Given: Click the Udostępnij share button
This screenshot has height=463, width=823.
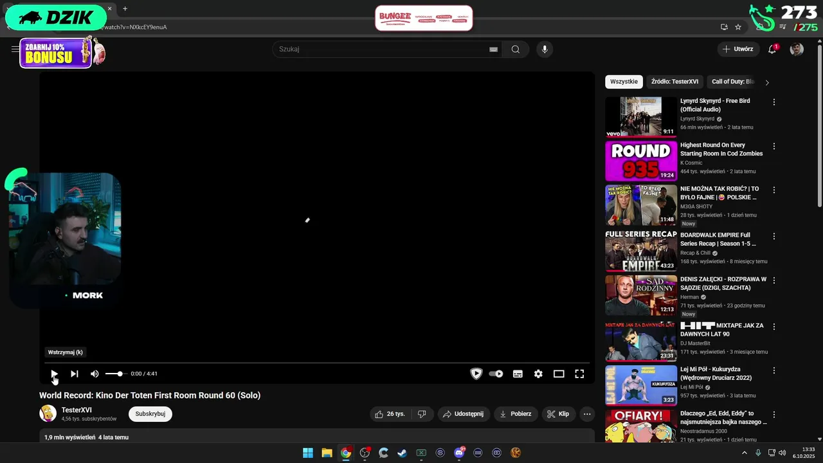Looking at the screenshot, I should point(463,414).
